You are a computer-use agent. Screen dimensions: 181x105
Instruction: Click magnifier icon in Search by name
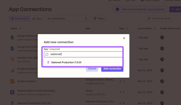pos(149,18)
